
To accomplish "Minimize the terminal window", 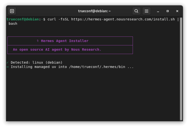I will (158, 11).
